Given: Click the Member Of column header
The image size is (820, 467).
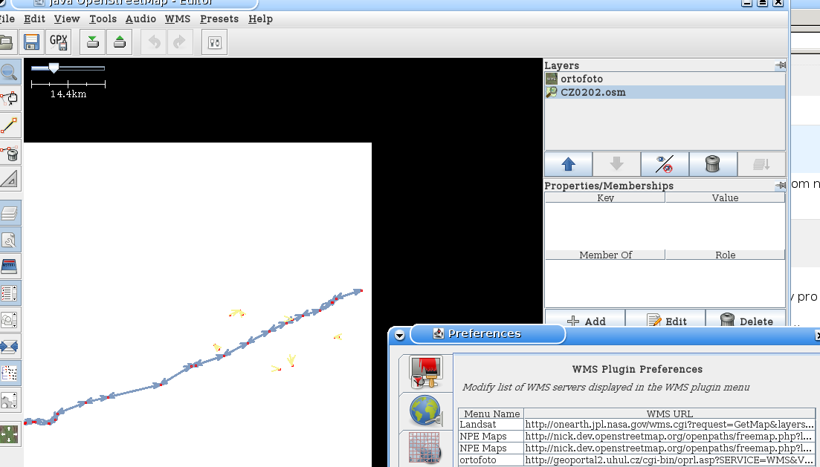Looking at the screenshot, I should (605, 255).
